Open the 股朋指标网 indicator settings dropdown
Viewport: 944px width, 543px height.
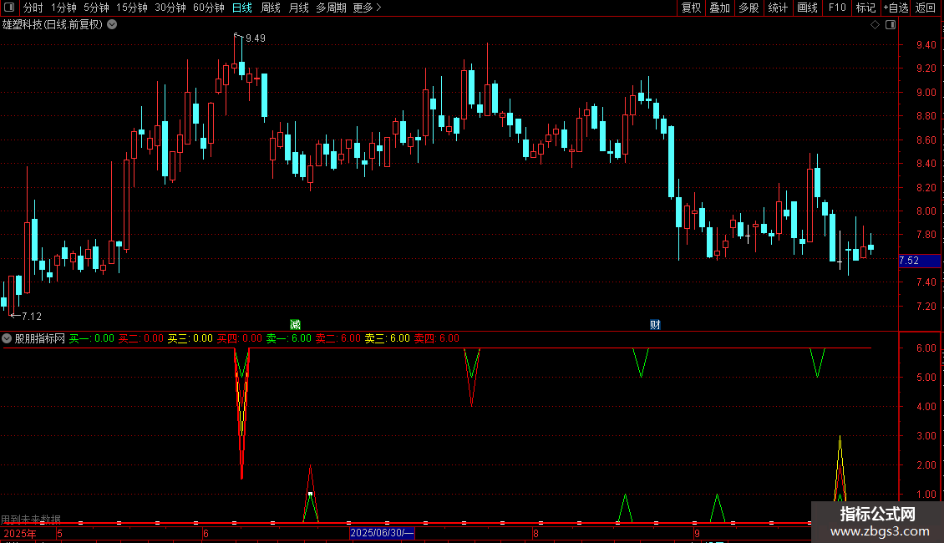click(7, 338)
